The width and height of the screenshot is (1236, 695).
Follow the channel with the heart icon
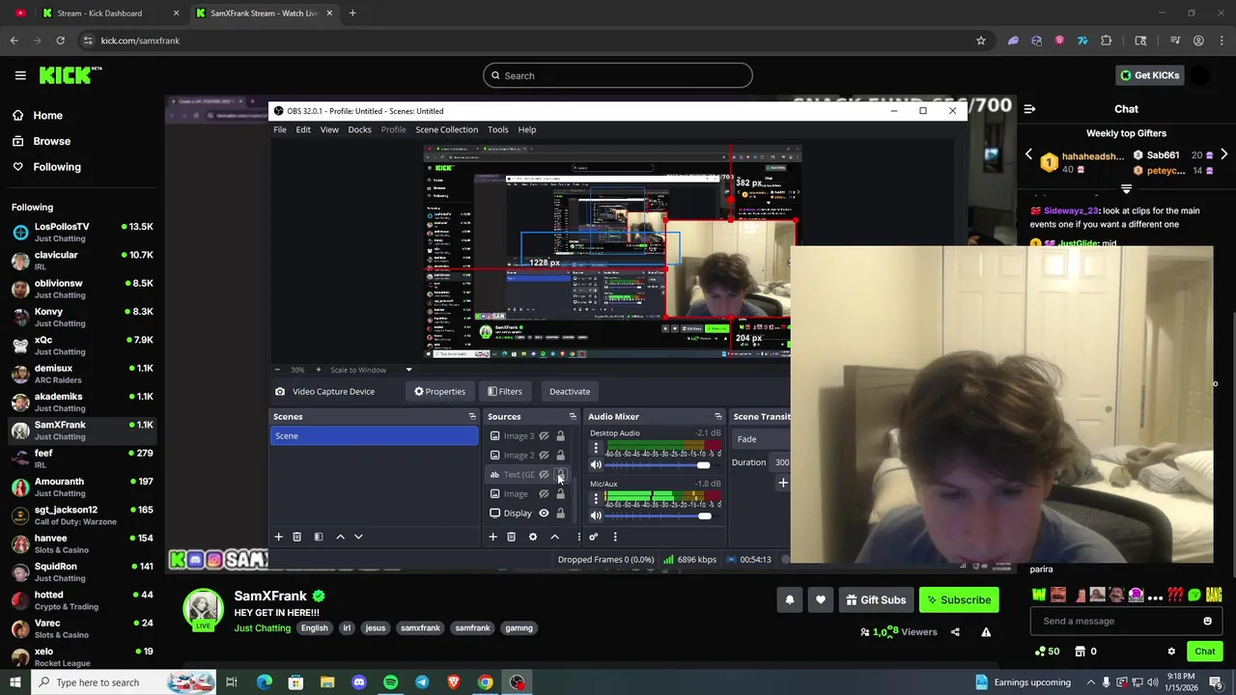click(820, 600)
